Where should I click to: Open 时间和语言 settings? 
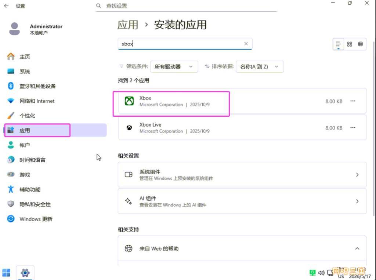coord(55,160)
